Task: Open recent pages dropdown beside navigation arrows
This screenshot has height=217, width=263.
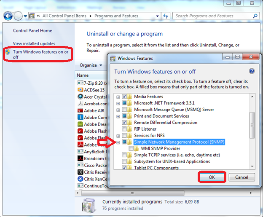Action: point(25,16)
